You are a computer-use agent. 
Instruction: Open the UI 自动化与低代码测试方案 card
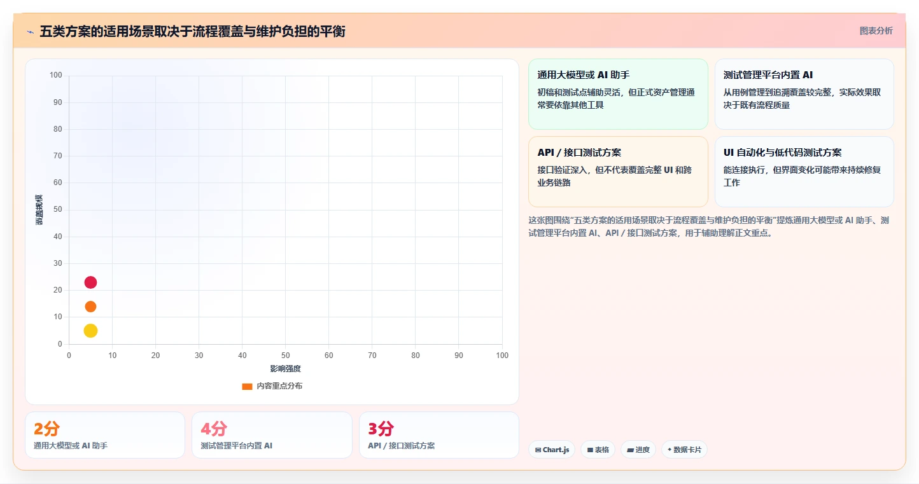pyautogui.click(x=804, y=172)
